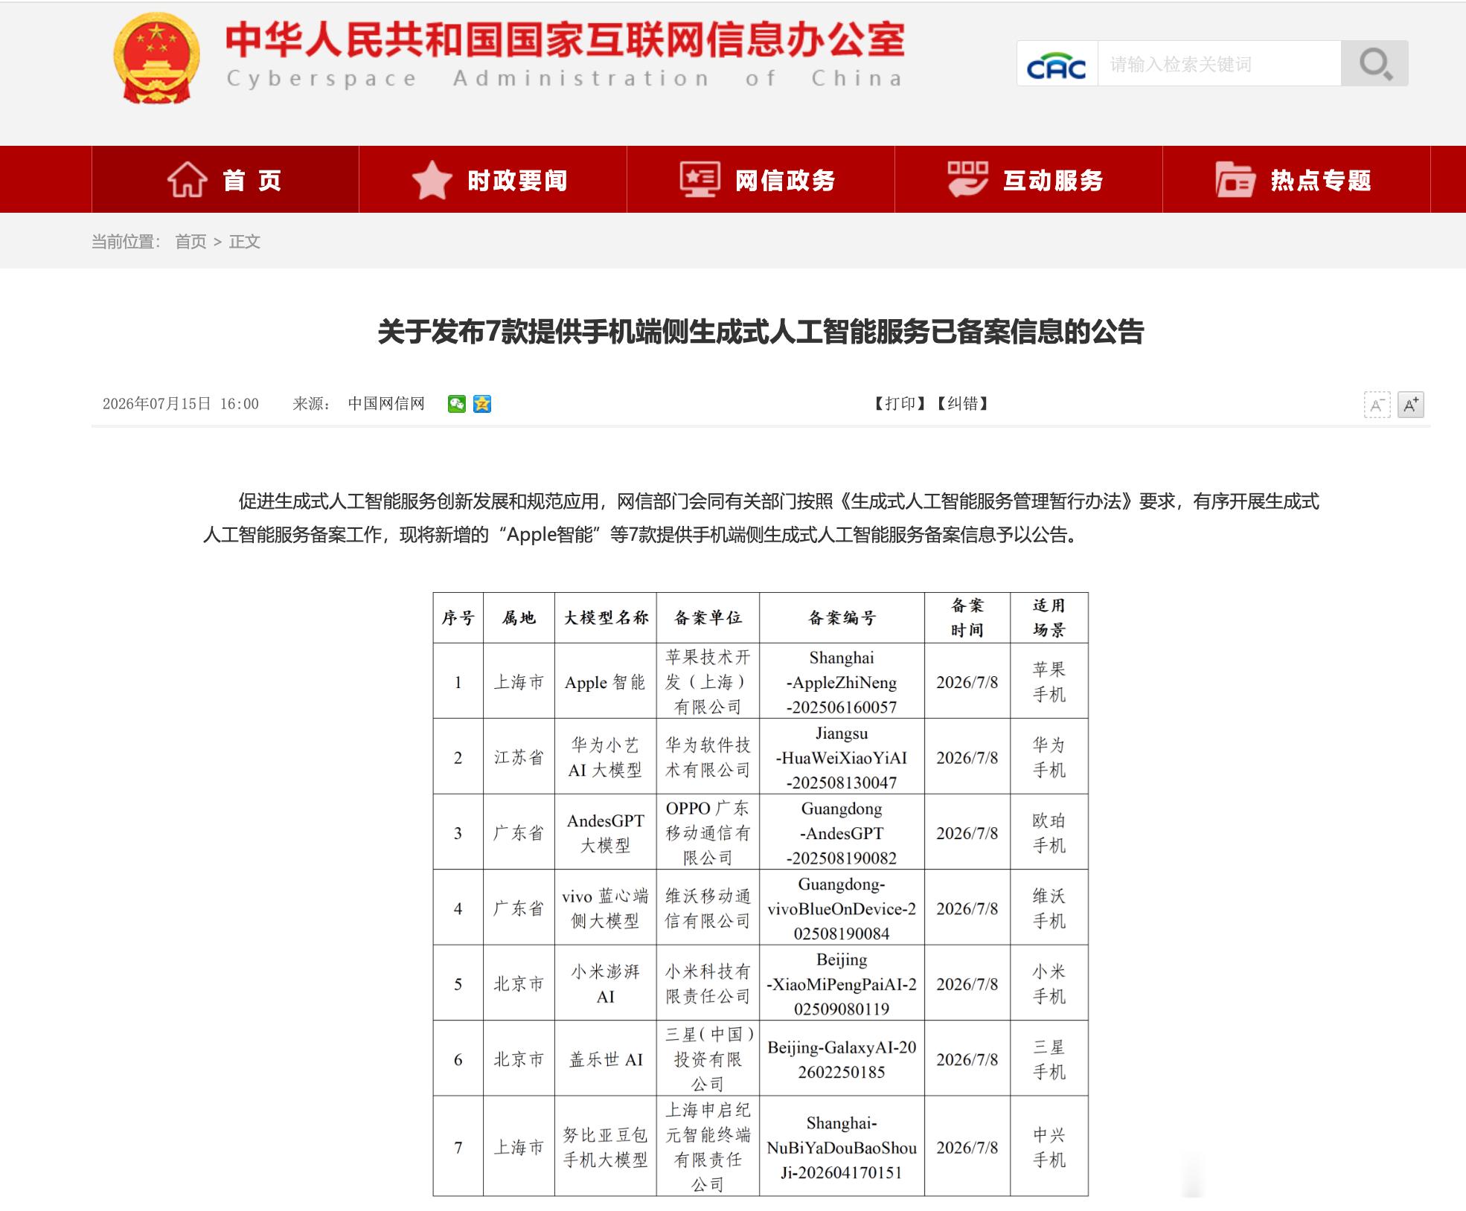Click the 中国网信网 source link
Screen dimensions: 1466x1211
pos(386,404)
